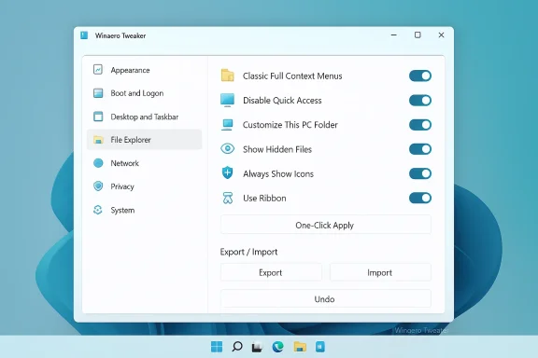
Task: Click the Disable Quick Access label
Action: [282, 101]
